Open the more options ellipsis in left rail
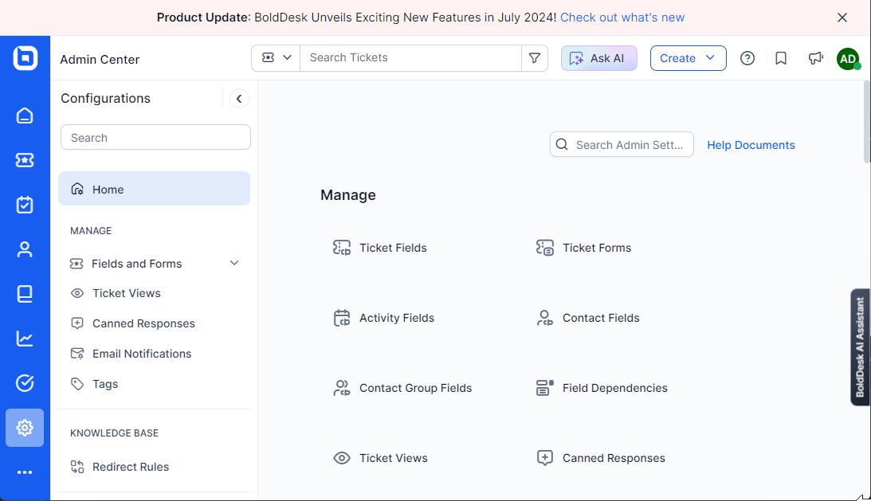Screen dimensions: 871x501 (x=25, y=472)
